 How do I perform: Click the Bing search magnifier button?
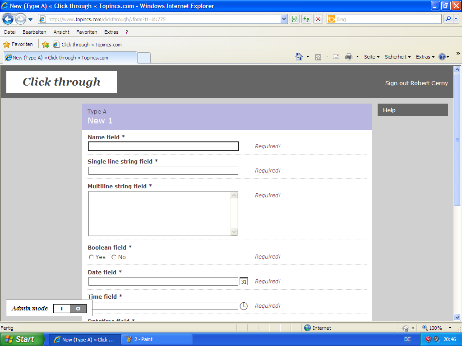tap(448, 19)
